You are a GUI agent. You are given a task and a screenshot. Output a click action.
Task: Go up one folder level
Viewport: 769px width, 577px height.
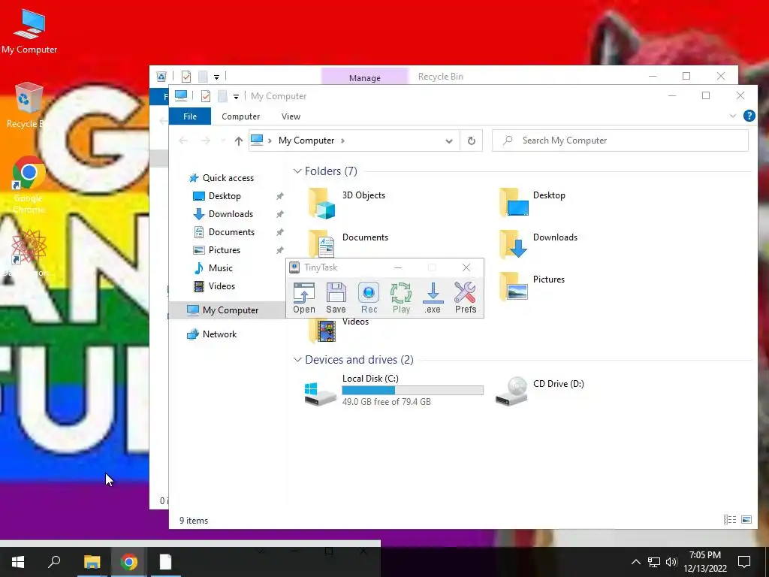click(x=238, y=140)
